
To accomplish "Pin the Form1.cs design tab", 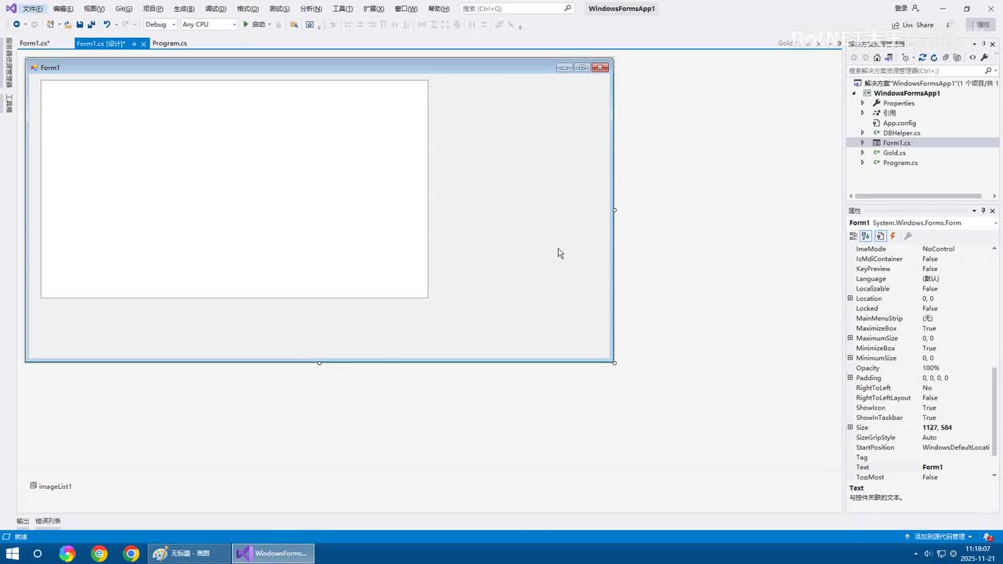I will (134, 44).
